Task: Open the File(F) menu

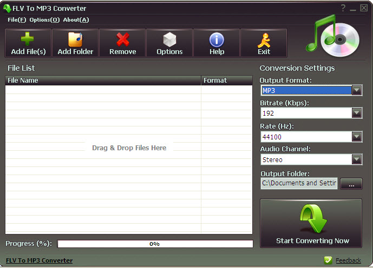Action: pos(17,19)
